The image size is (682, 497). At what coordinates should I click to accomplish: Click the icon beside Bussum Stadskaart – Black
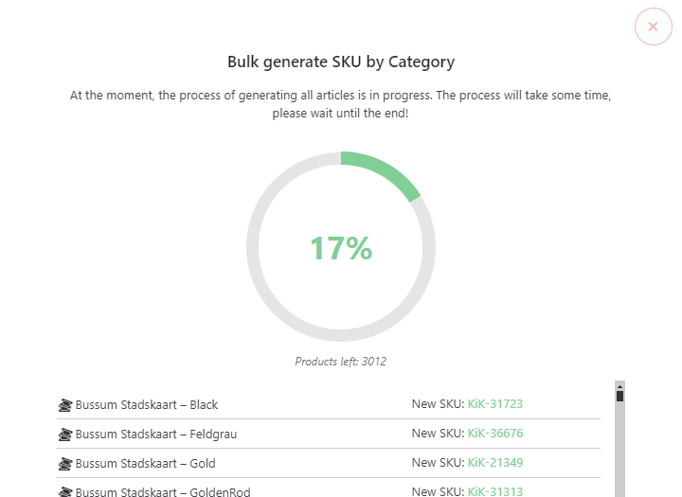click(x=65, y=405)
